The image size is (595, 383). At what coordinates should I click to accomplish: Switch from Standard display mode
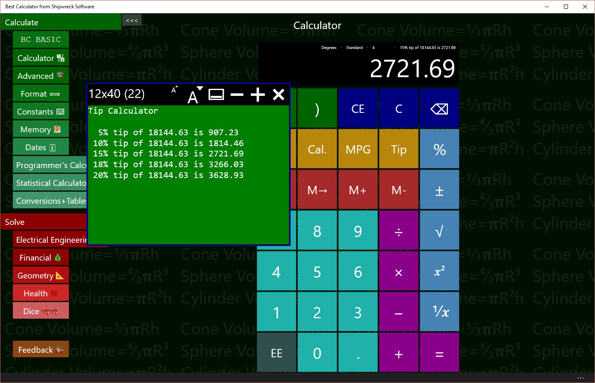pos(354,47)
